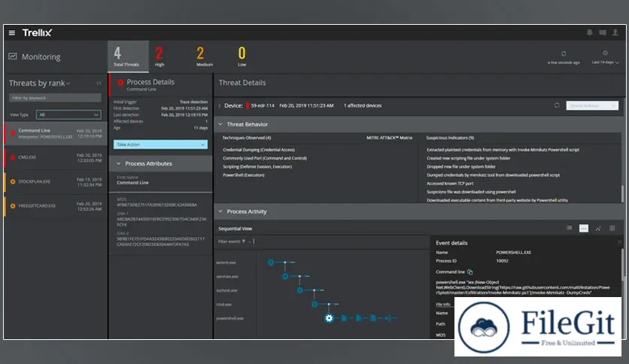Select the FREEGIFTCARD.EXE threat in list
629x364 pixels.
coord(56,206)
